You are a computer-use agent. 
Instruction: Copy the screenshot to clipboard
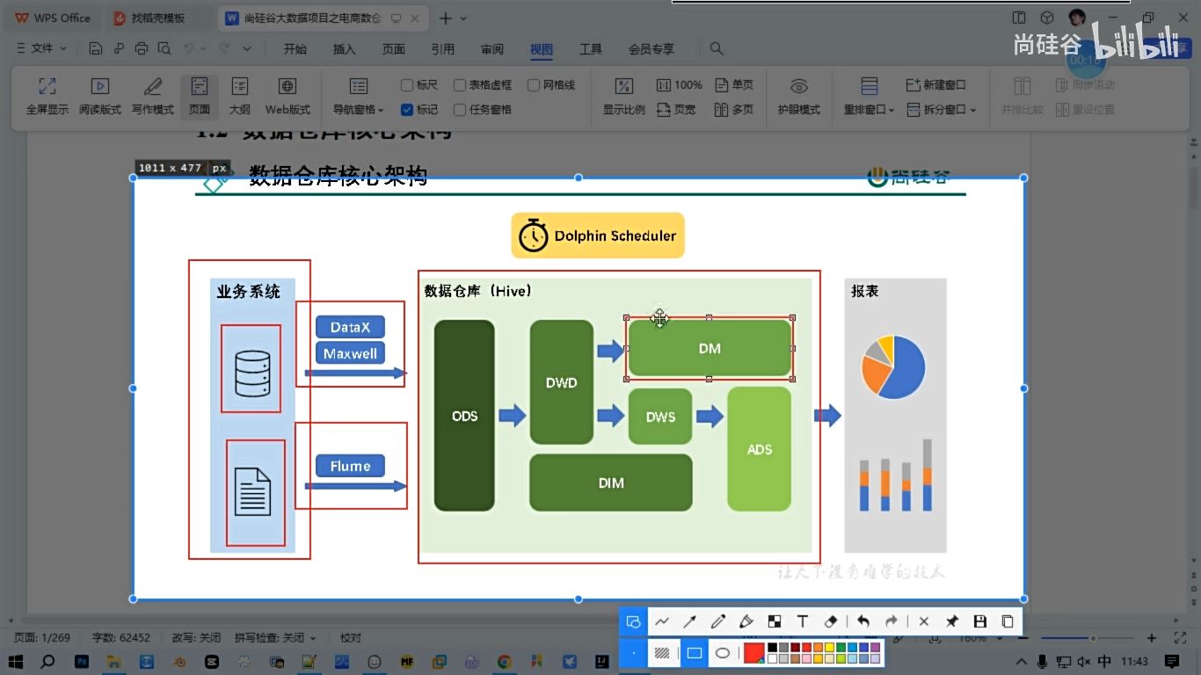(1008, 621)
